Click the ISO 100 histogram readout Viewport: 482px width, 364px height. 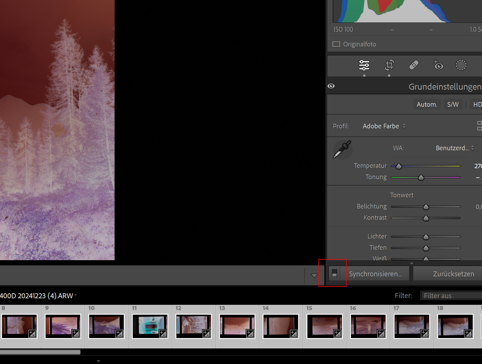pyautogui.click(x=343, y=29)
